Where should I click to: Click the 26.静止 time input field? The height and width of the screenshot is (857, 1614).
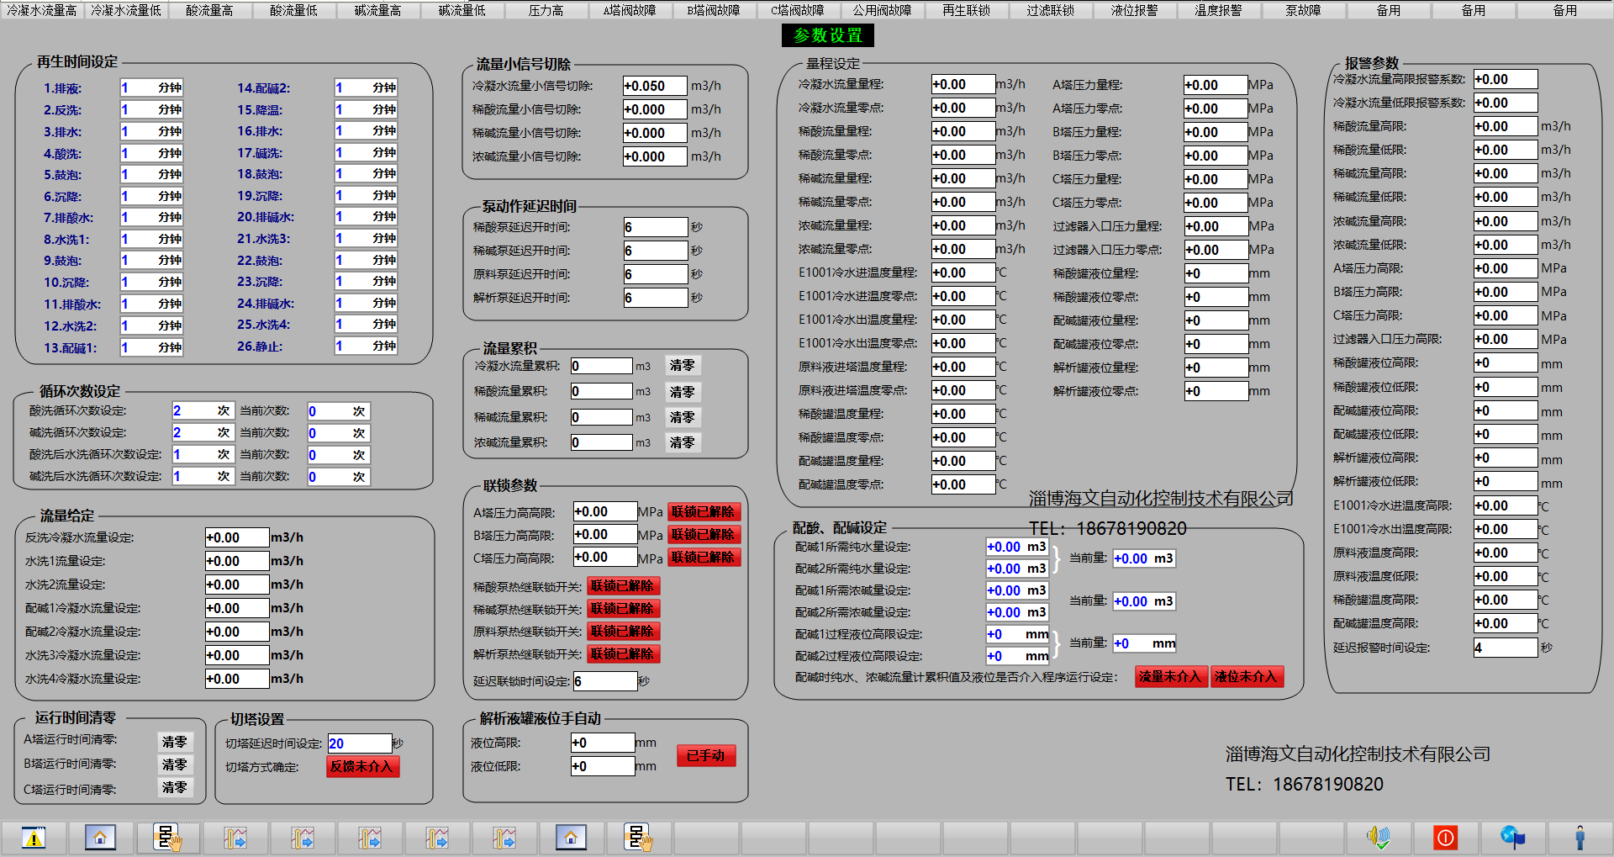367,347
